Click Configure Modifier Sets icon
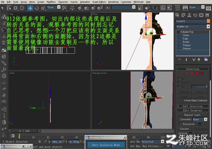 (206, 60)
